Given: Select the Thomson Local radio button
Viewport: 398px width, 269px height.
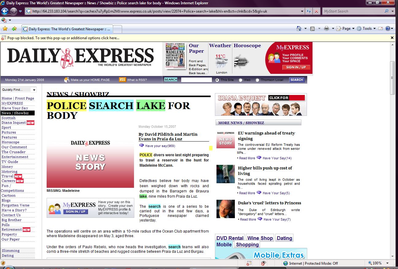Looking at the screenshot, I should (x=258, y=80).
